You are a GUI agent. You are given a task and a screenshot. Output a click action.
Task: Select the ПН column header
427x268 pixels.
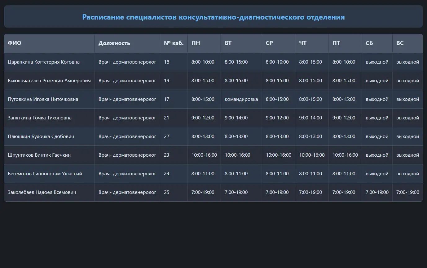196,43
